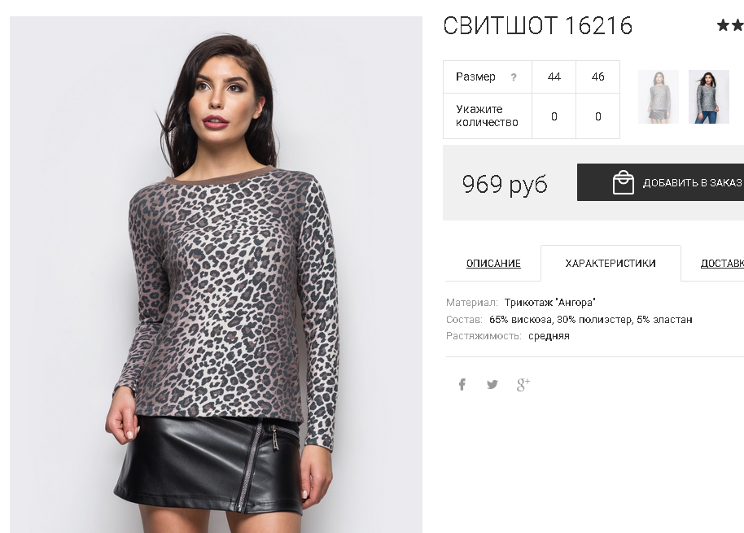Click the size help question mark
The width and height of the screenshot is (744, 533).
pos(514,77)
